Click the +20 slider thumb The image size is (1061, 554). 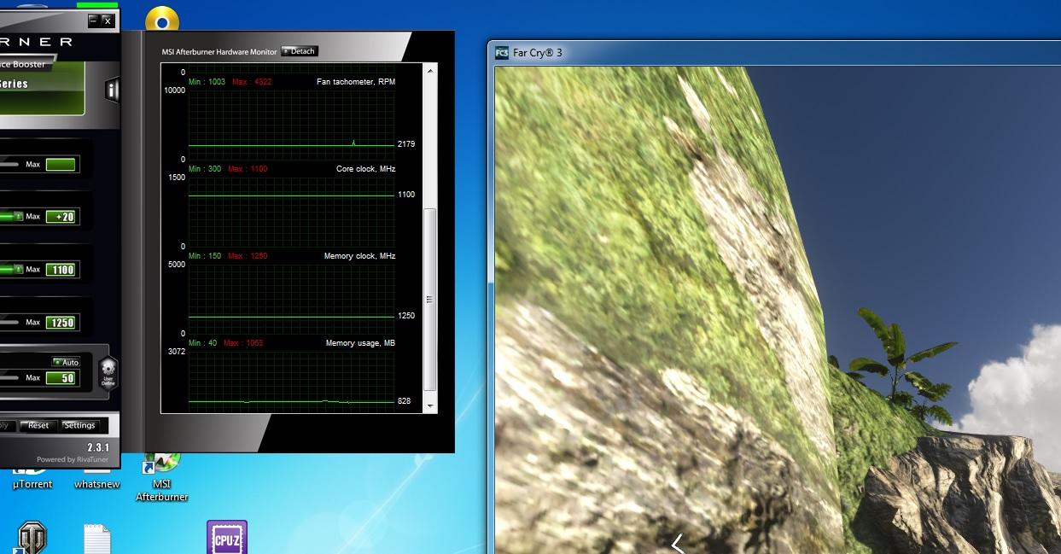click(x=16, y=217)
